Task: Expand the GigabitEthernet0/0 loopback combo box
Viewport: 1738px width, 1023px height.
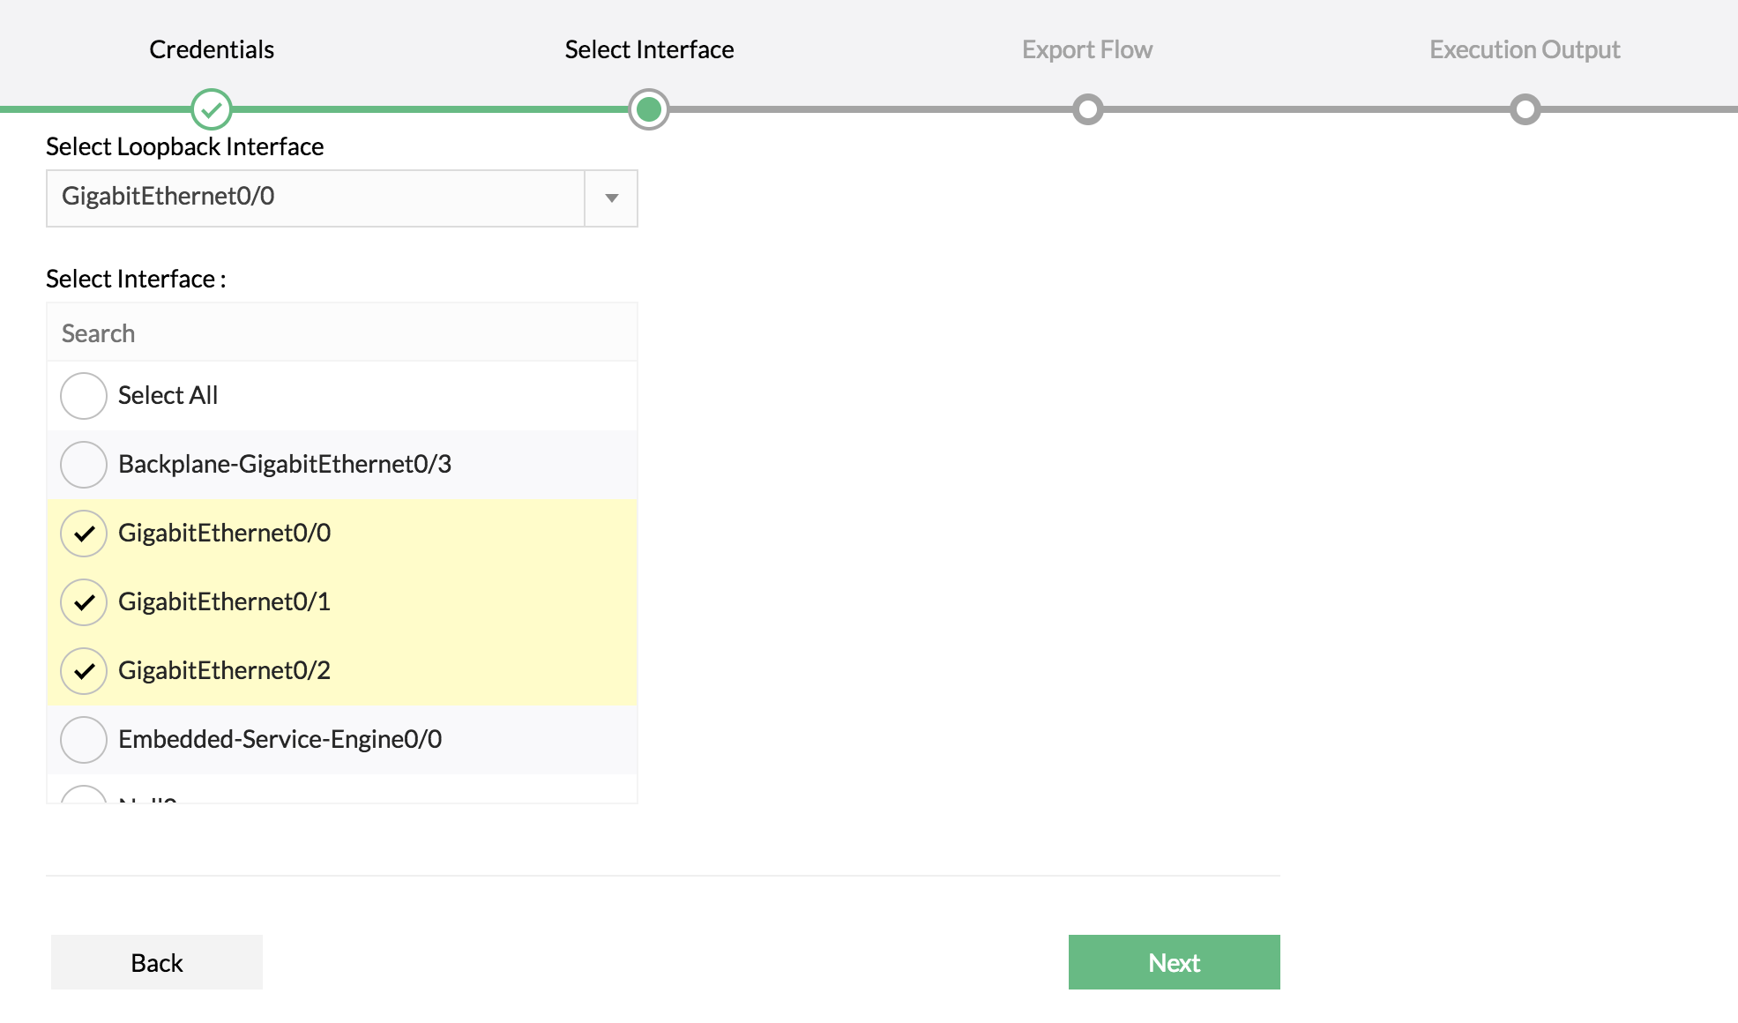Action: tap(316, 198)
